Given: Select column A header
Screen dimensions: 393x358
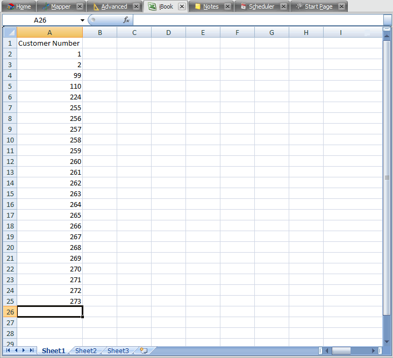Looking at the screenshot, I should coord(50,32).
